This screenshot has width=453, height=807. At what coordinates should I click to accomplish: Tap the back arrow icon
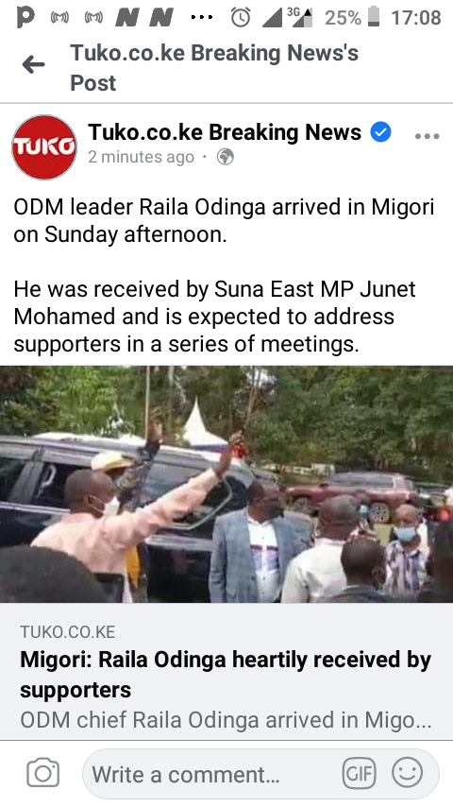click(x=33, y=65)
